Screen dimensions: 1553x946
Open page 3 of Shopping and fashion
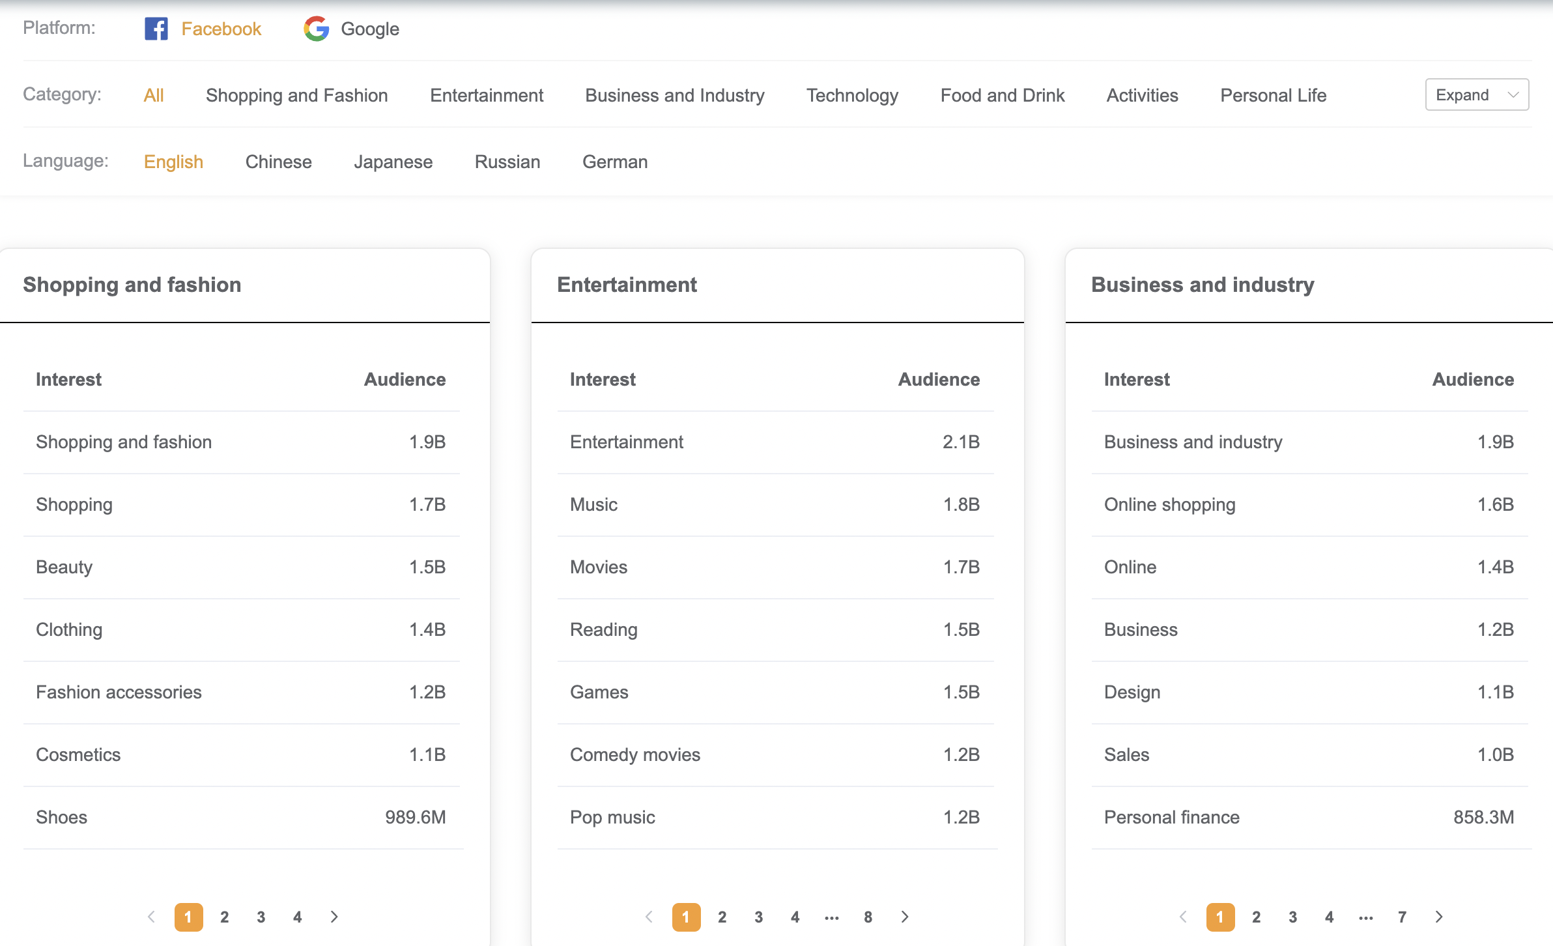click(261, 917)
